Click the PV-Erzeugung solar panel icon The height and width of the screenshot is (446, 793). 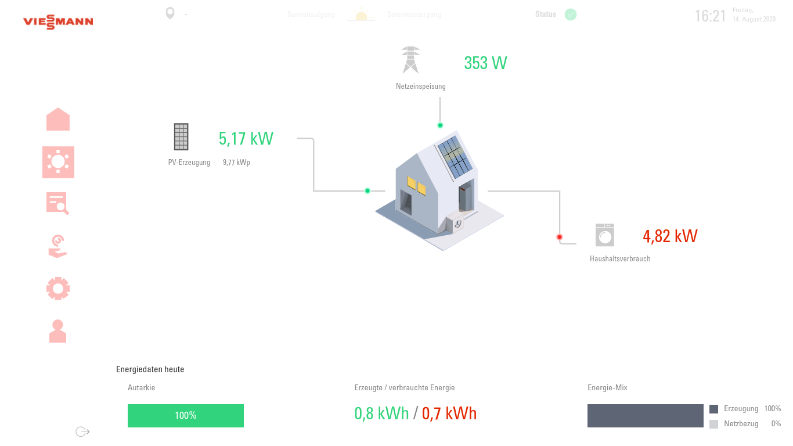pyautogui.click(x=181, y=136)
